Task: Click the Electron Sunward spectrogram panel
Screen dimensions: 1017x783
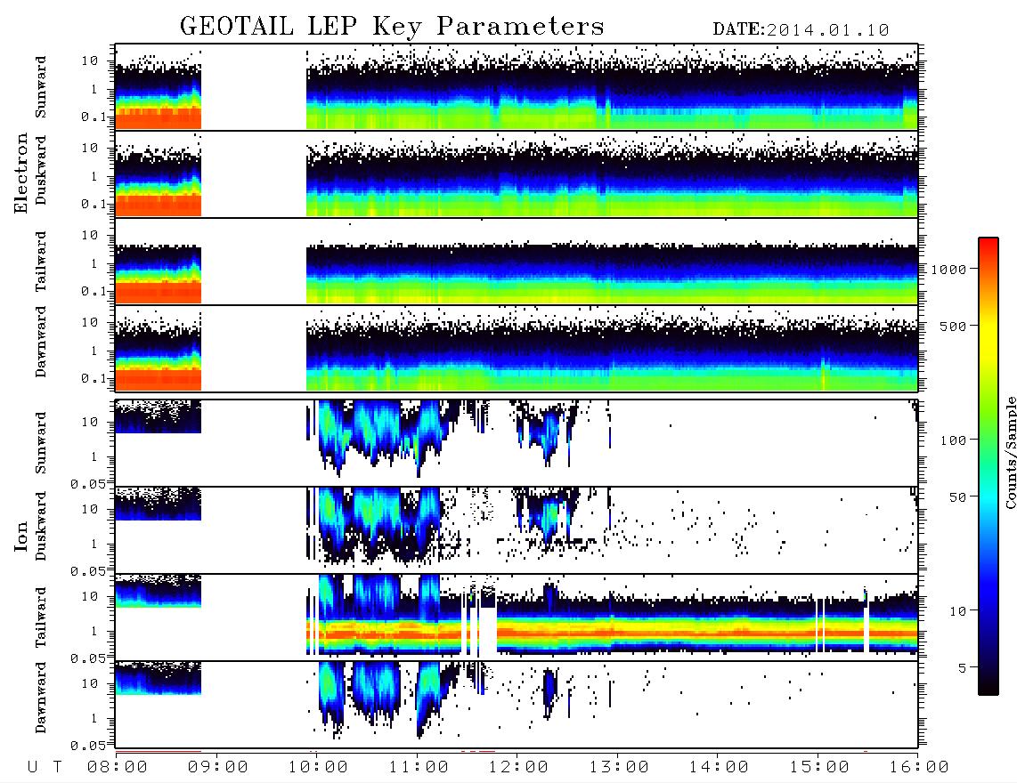Action: (x=517, y=87)
